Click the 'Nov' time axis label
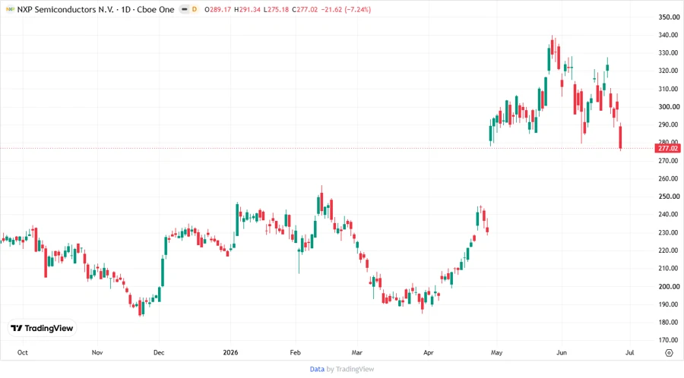Image resolution: width=684 pixels, height=378 pixels. tap(97, 352)
